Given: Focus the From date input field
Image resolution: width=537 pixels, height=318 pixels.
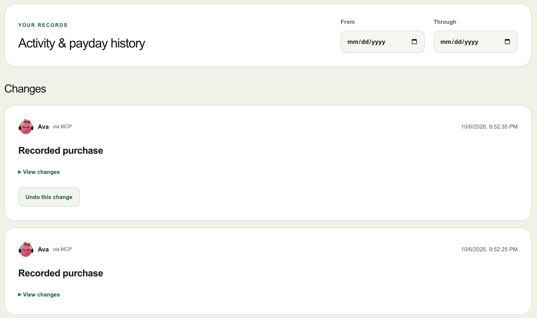Looking at the screenshot, I should (382, 42).
